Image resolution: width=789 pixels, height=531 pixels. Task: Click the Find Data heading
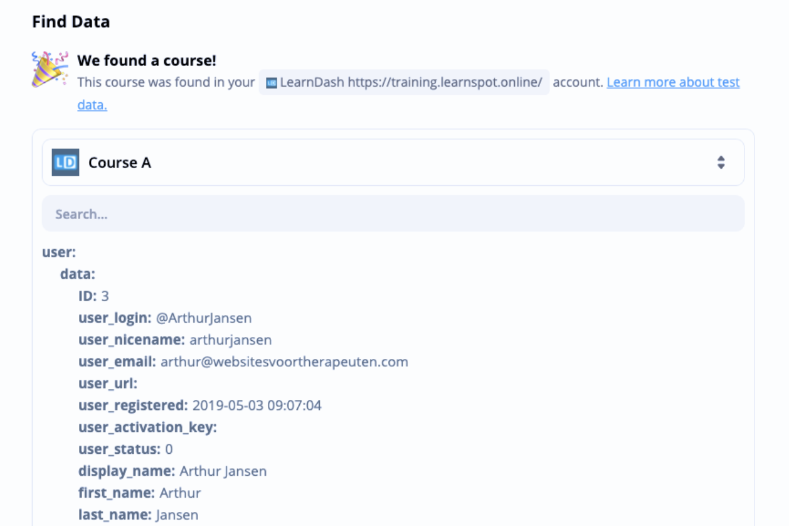tap(71, 22)
